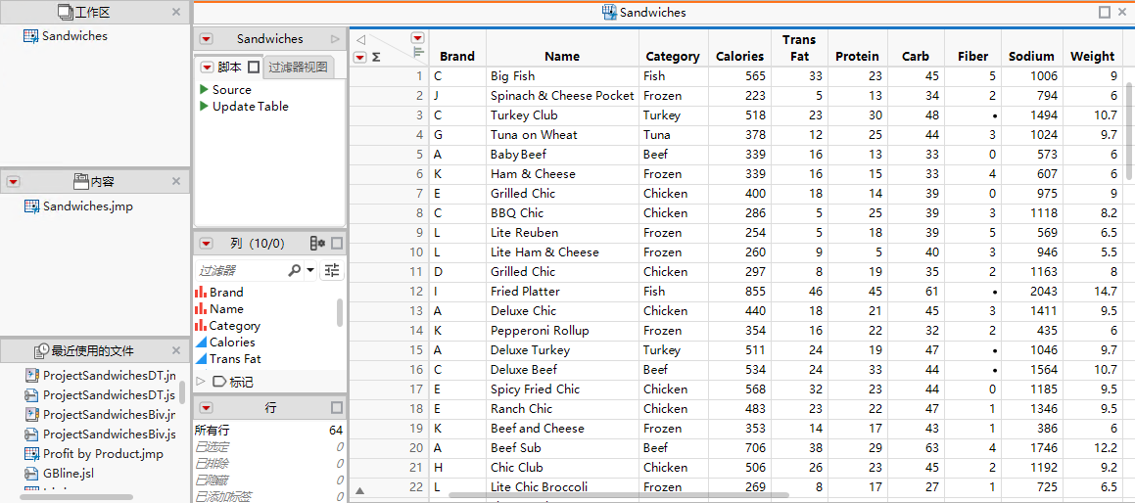
Task: Open the red triangle menu for Sandwiches table panel
Action: pyautogui.click(x=207, y=39)
